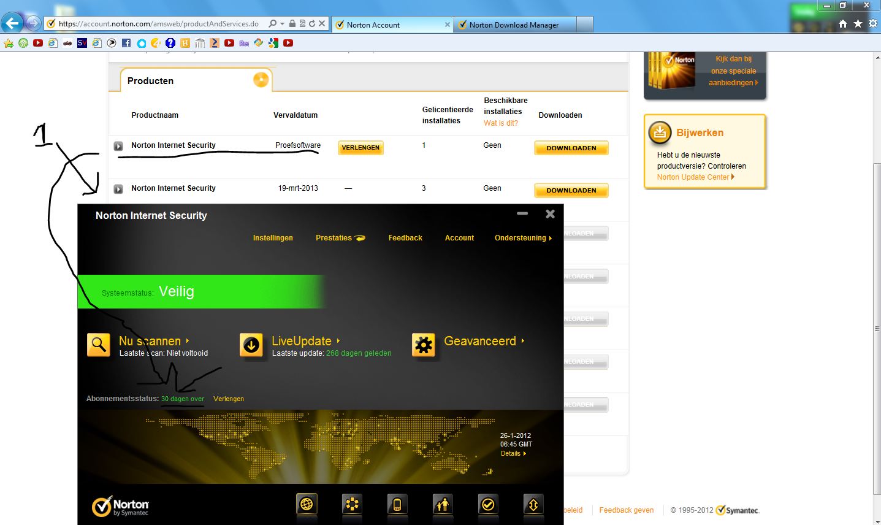Image resolution: width=881 pixels, height=525 pixels.
Task: Open browser Favorites star icon
Action: tap(858, 23)
